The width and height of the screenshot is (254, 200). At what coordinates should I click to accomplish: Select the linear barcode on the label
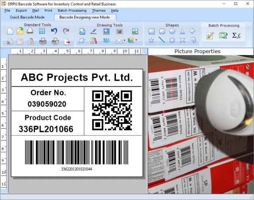77,152
